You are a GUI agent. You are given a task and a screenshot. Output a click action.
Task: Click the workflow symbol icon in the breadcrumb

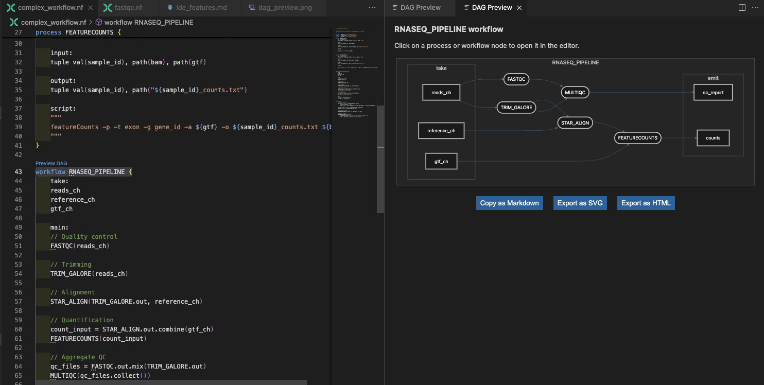click(x=100, y=22)
